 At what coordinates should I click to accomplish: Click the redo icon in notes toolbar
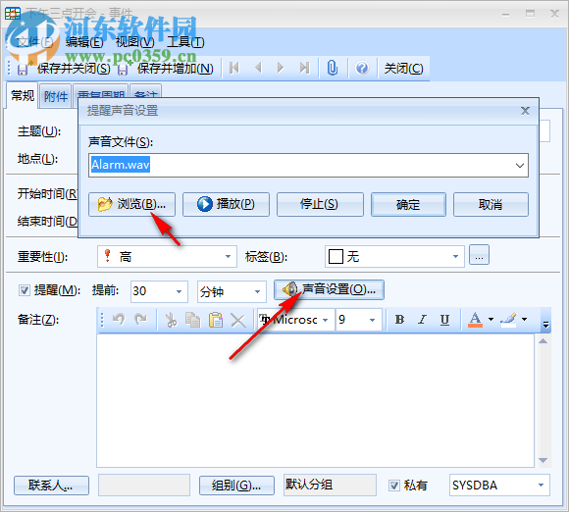click(x=140, y=320)
